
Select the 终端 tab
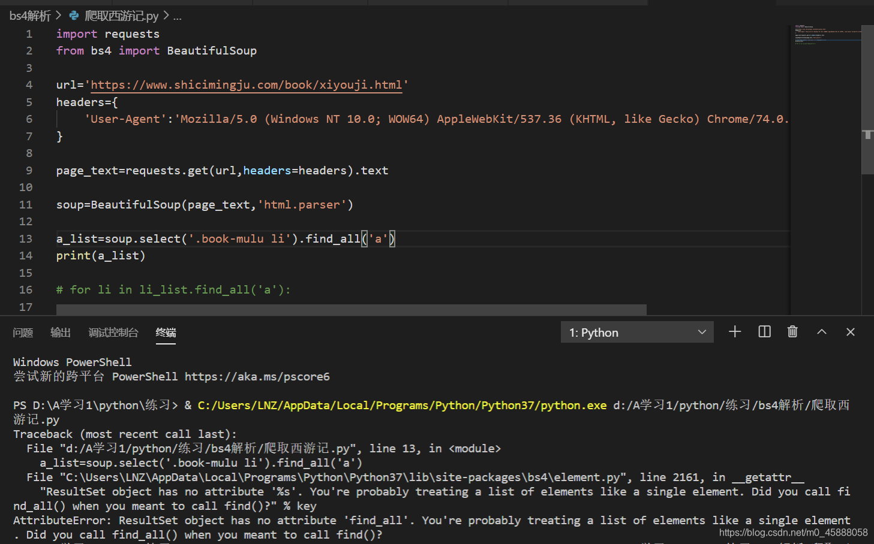tap(166, 333)
